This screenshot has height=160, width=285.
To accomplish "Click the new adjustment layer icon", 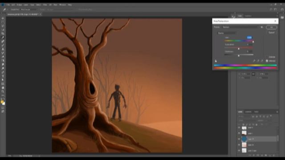I will click(262, 155).
